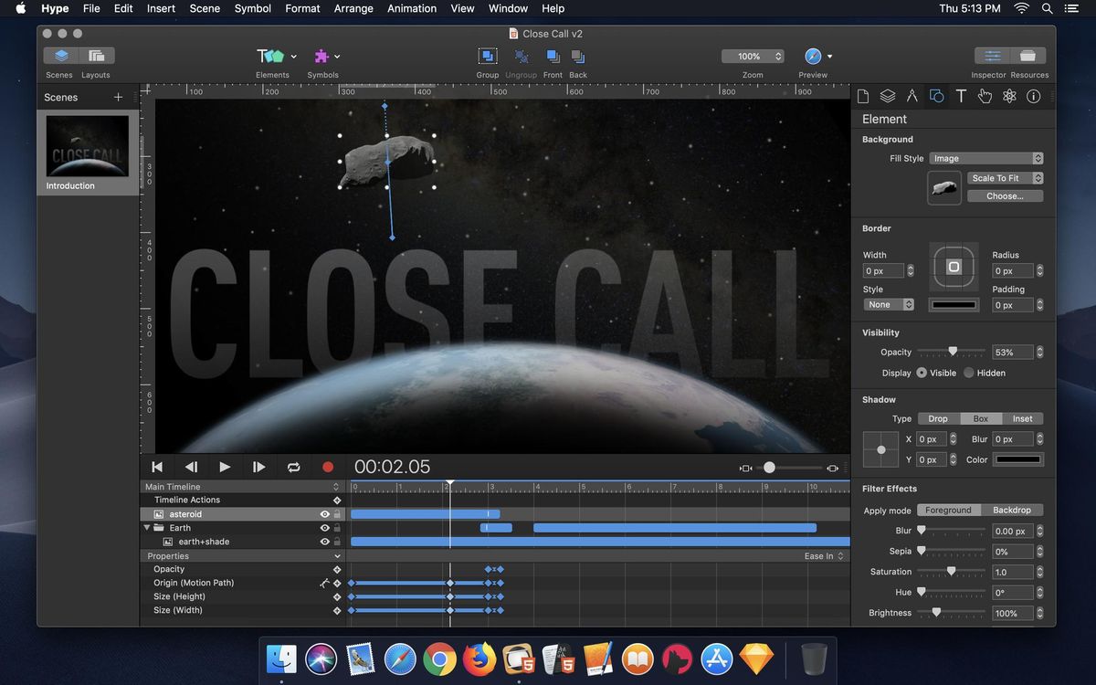Bring element to Front using toolbar icon
1096x685 pixels.
(x=553, y=57)
